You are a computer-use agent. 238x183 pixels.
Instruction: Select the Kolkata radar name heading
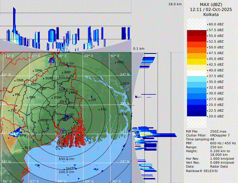[x=211, y=14]
